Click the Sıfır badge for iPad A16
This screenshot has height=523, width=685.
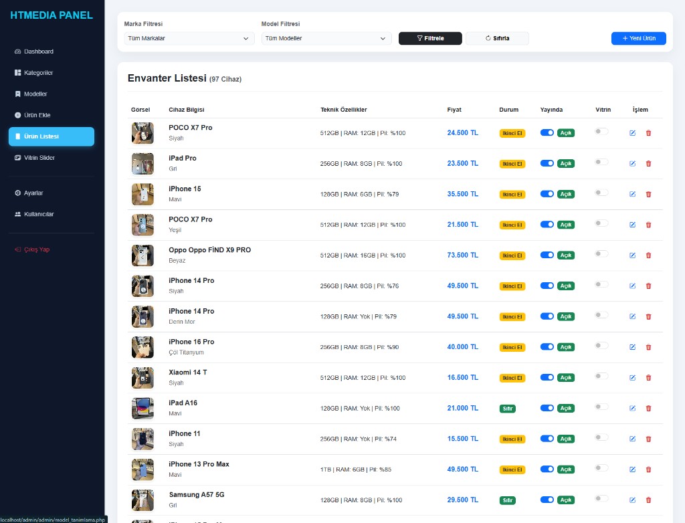click(x=508, y=409)
